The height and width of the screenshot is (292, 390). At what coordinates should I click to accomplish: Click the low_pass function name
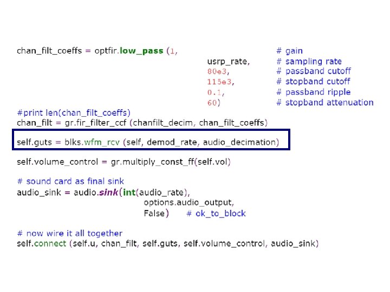tap(141, 51)
